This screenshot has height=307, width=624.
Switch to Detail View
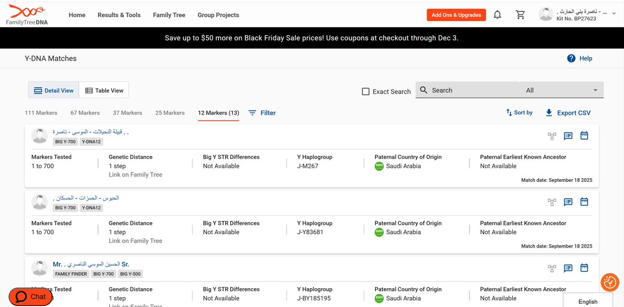coord(54,90)
